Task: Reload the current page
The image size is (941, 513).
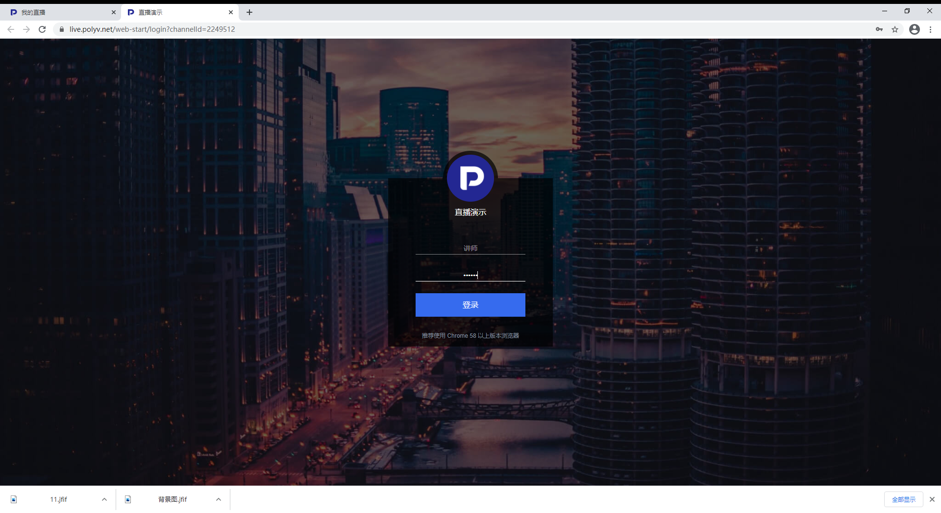Action: [42, 29]
